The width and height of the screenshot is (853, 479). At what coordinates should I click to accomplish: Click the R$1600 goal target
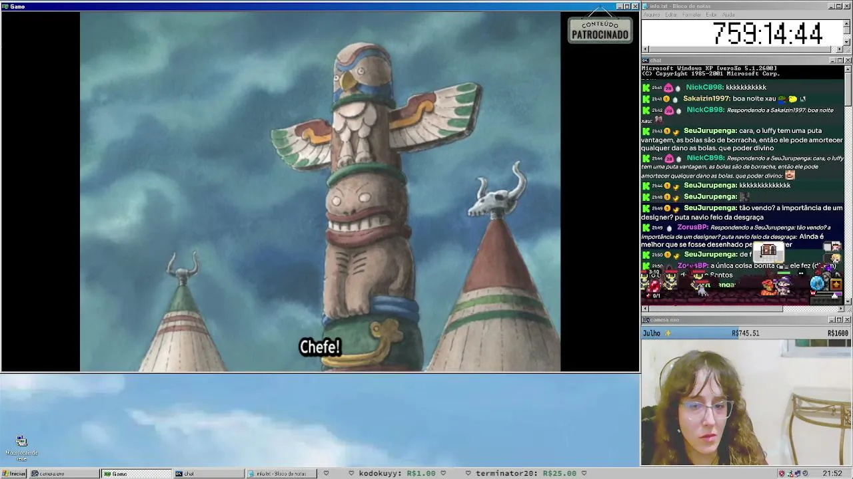coord(838,333)
